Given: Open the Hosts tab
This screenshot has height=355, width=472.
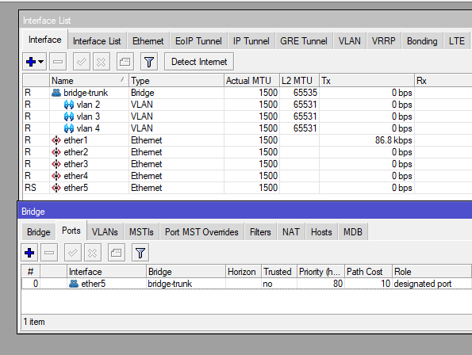Looking at the screenshot, I should pyautogui.click(x=321, y=232).
